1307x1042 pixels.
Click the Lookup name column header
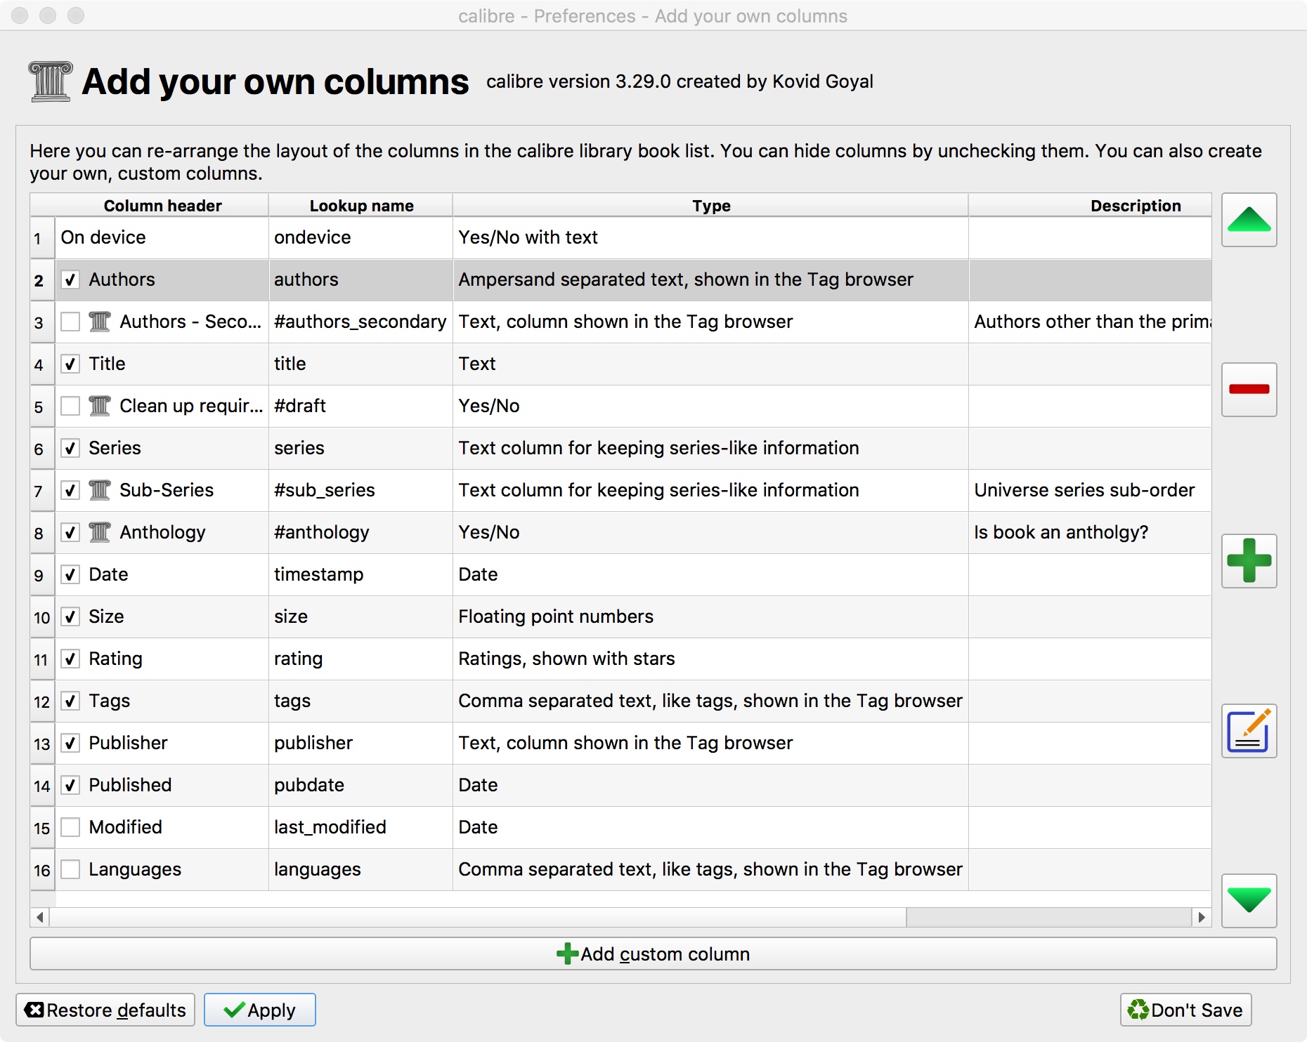[x=361, y=206]
